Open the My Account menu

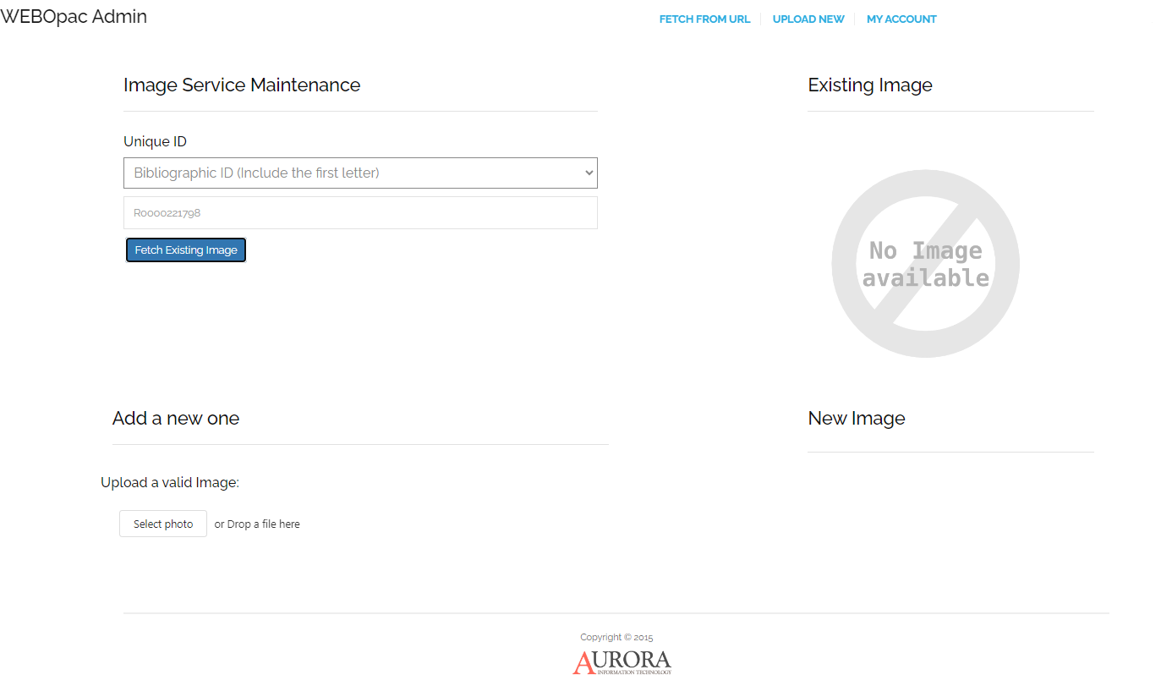pos(901,19)
